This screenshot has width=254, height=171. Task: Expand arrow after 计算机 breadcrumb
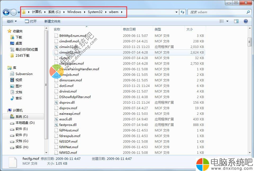coord(45,12)
